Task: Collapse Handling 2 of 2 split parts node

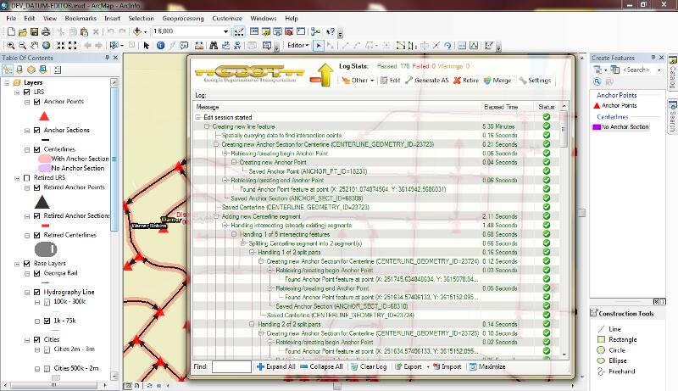Action: click(252, 324)
